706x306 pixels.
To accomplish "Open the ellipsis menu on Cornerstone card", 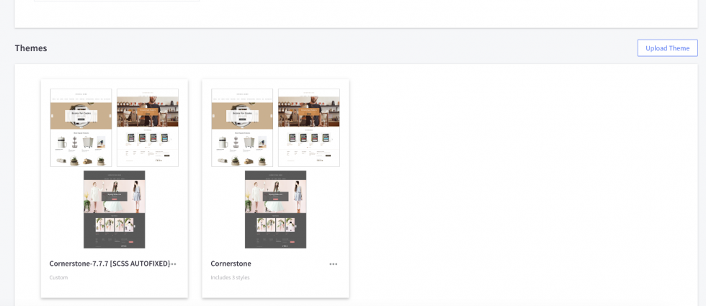I will coord(333,264).
